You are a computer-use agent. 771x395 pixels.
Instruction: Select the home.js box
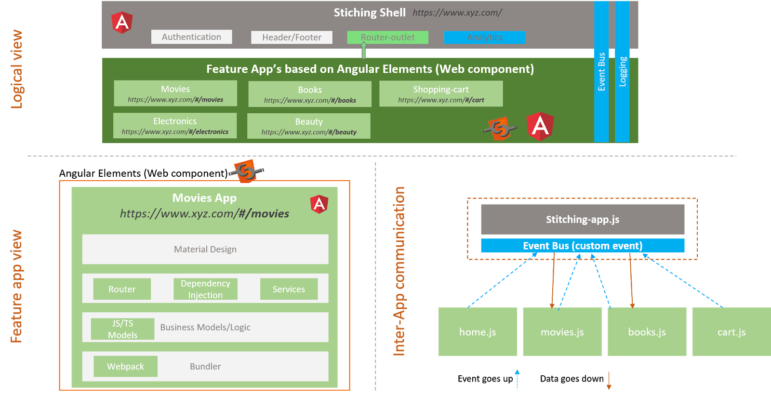pyautogui.click(x=478, y=332)
